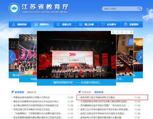The height and width of the screenshot is (119, 153).
Task: Show previous carousel slide with left arrow
Action: pyautogui.click(x=12, y=57)
